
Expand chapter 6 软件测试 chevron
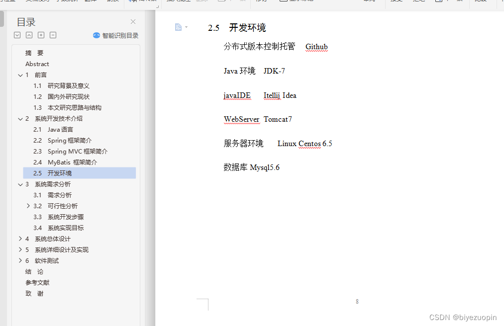pos(20,260)
